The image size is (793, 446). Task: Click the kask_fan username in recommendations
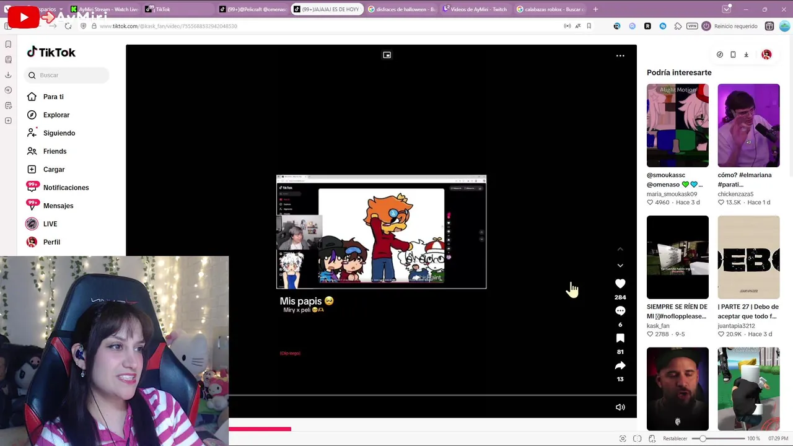pos(658,326)
